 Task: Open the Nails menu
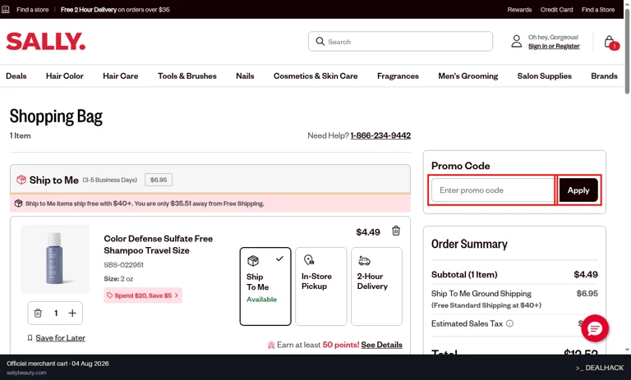click(x=245, y=76)
